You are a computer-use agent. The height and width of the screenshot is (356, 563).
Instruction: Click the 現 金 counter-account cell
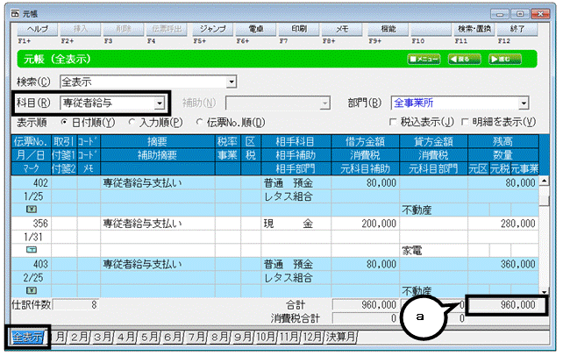(x=296, y=224)
